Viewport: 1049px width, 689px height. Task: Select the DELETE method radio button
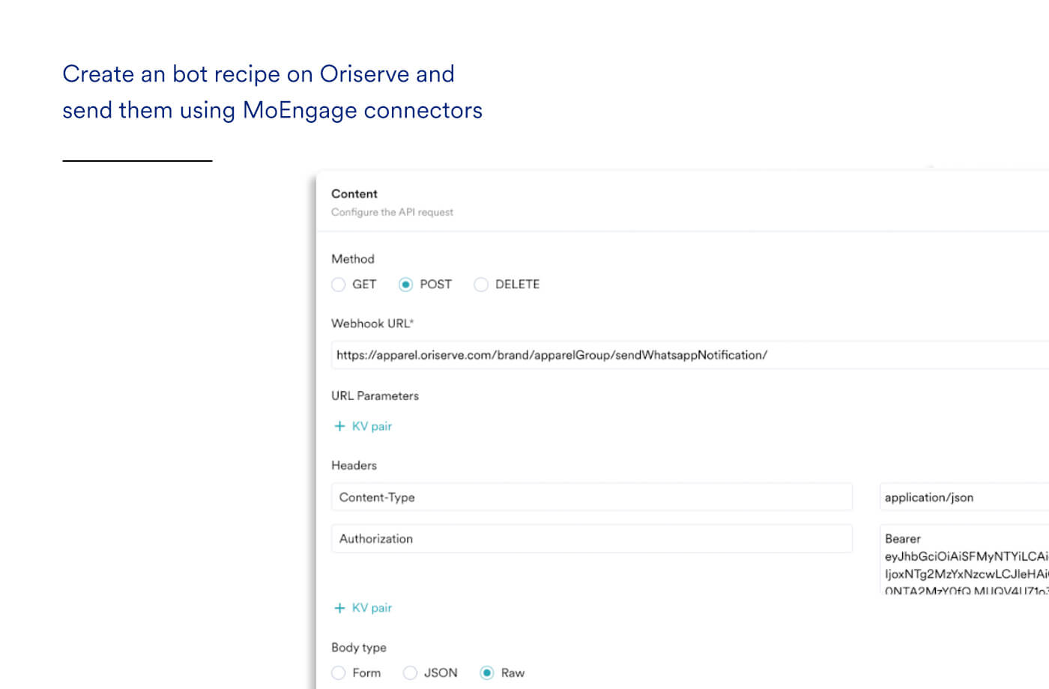coord(481,285)
